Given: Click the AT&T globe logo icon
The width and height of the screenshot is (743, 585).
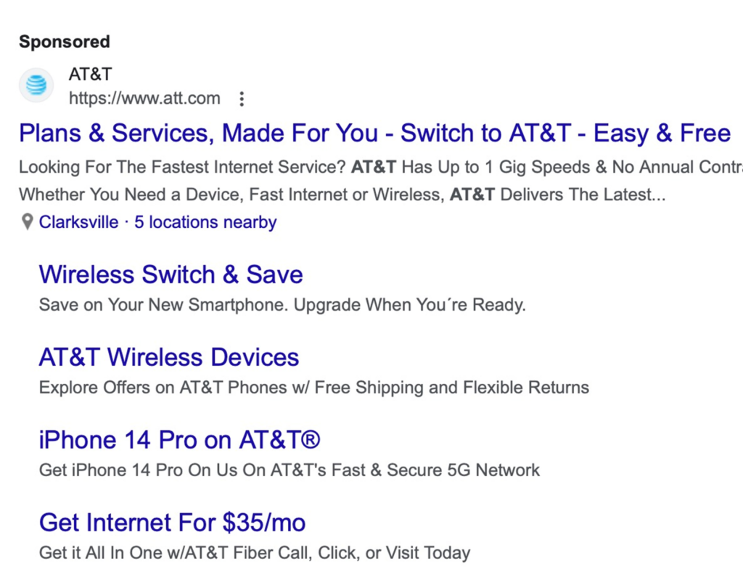Looking at the screenshot, I should (36, 86).
